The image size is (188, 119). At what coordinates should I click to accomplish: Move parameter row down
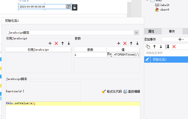coord(137,43)
